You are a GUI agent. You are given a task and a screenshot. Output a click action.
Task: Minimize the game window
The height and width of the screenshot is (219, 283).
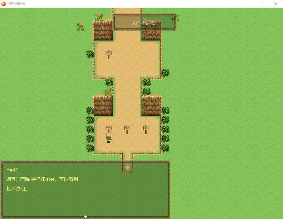coord(249,4)
